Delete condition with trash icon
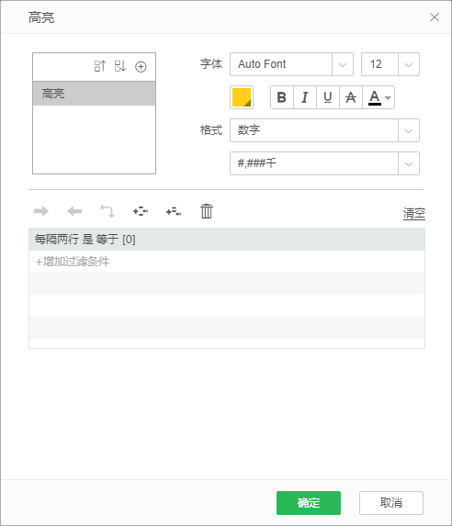Viewport: 452px width, 526px height. click(207, 211)
